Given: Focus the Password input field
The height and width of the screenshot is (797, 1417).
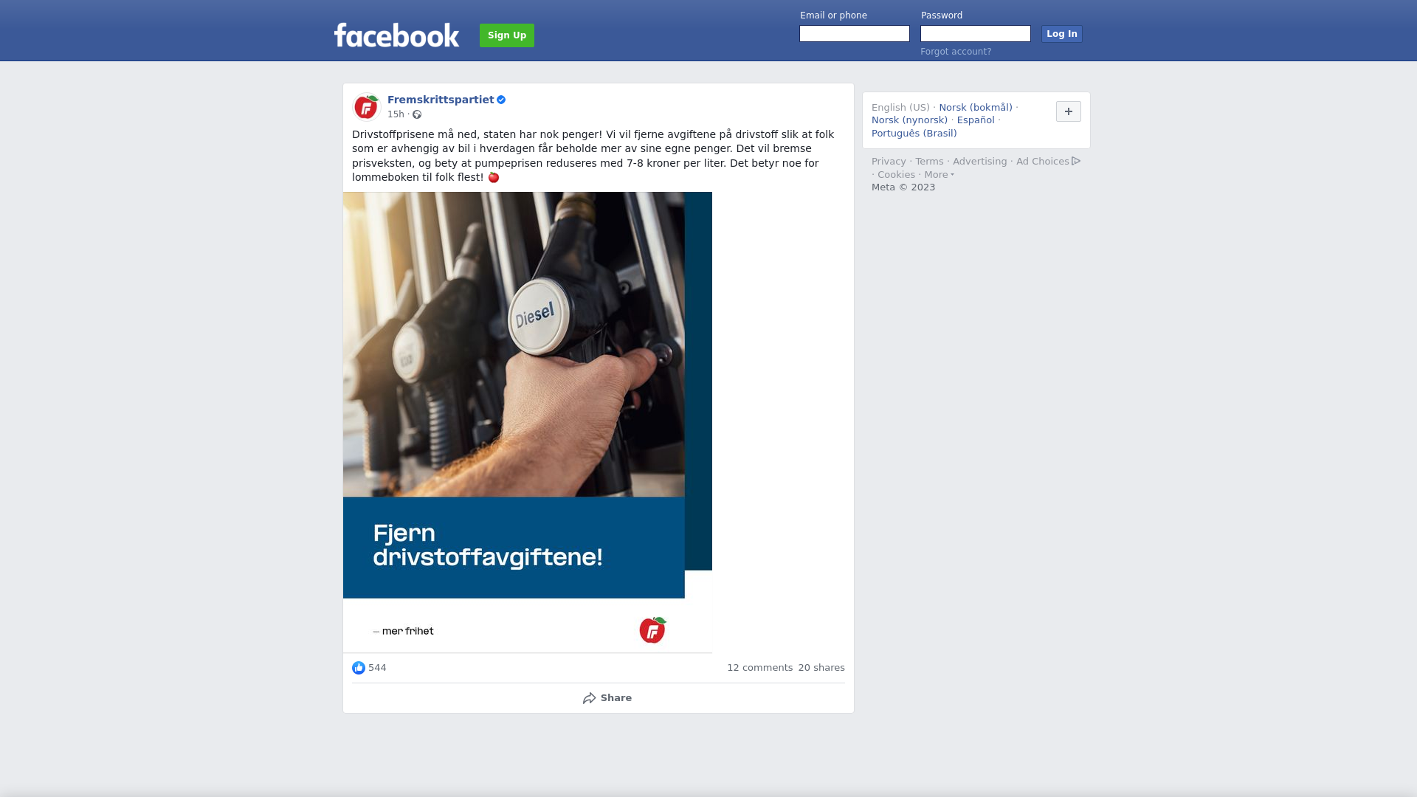Looking at the screenshot, I should pyautogui.click(x=976, y=34).
